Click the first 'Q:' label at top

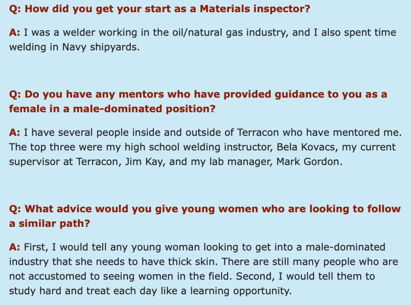(x=15, y=9)
